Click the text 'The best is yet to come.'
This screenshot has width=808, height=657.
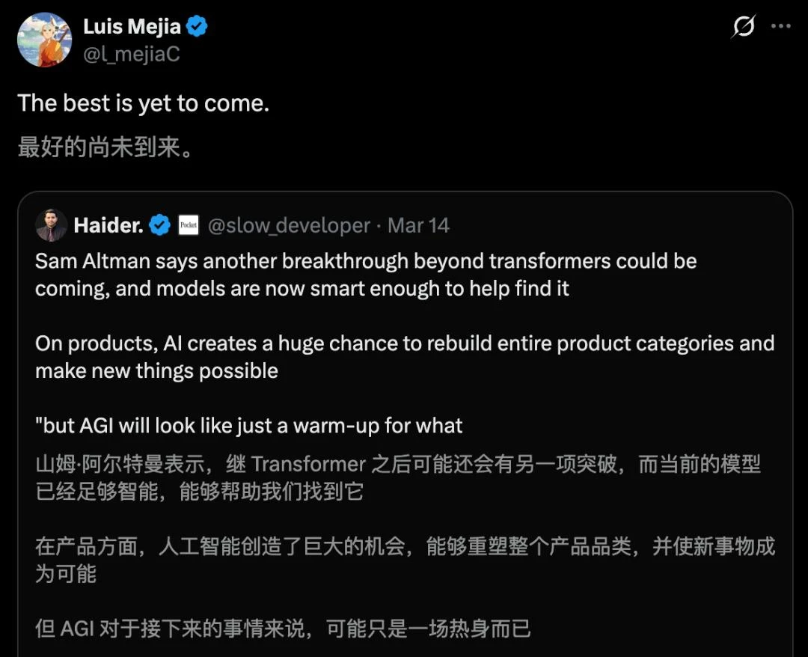point(142,103)
